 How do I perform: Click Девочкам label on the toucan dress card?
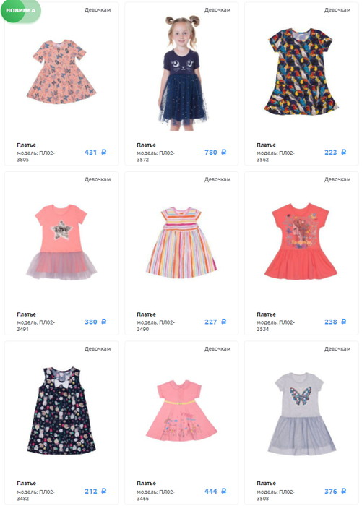(337, 10)
